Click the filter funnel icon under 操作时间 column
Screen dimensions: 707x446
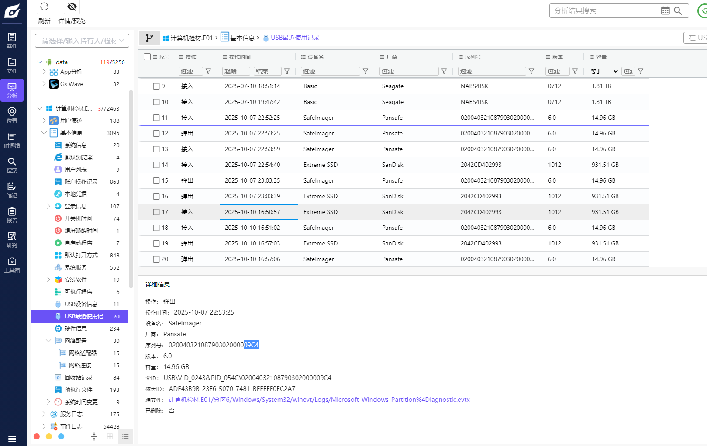287,71
